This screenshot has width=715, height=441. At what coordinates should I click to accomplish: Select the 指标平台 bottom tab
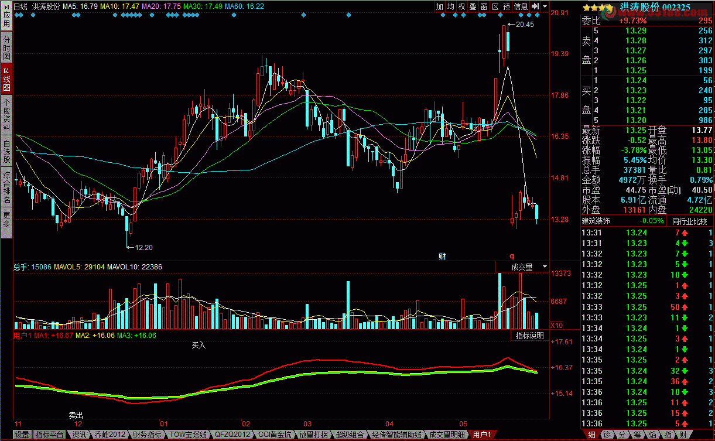pyautogui.click(x=49, y=435)
